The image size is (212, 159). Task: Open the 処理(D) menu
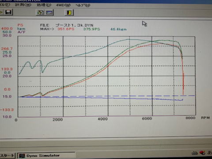click(x=44, y=5)
